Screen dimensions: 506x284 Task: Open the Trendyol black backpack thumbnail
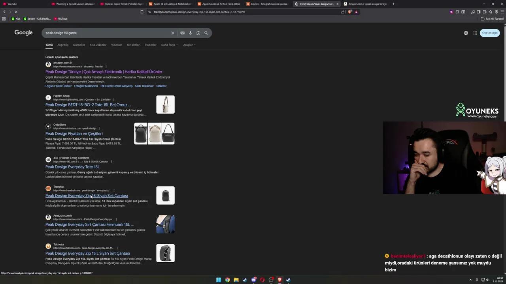(x=165, y=196)
